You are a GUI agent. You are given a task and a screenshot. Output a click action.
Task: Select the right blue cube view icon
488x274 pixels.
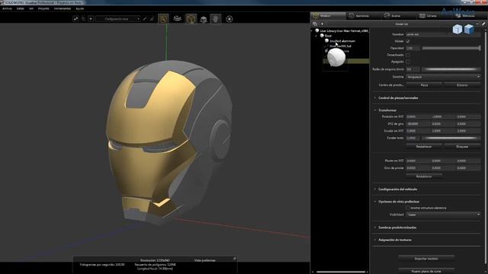[469, 30]
